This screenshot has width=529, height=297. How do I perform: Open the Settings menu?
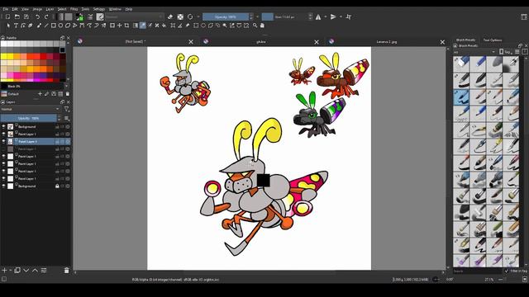click(99, 9)
